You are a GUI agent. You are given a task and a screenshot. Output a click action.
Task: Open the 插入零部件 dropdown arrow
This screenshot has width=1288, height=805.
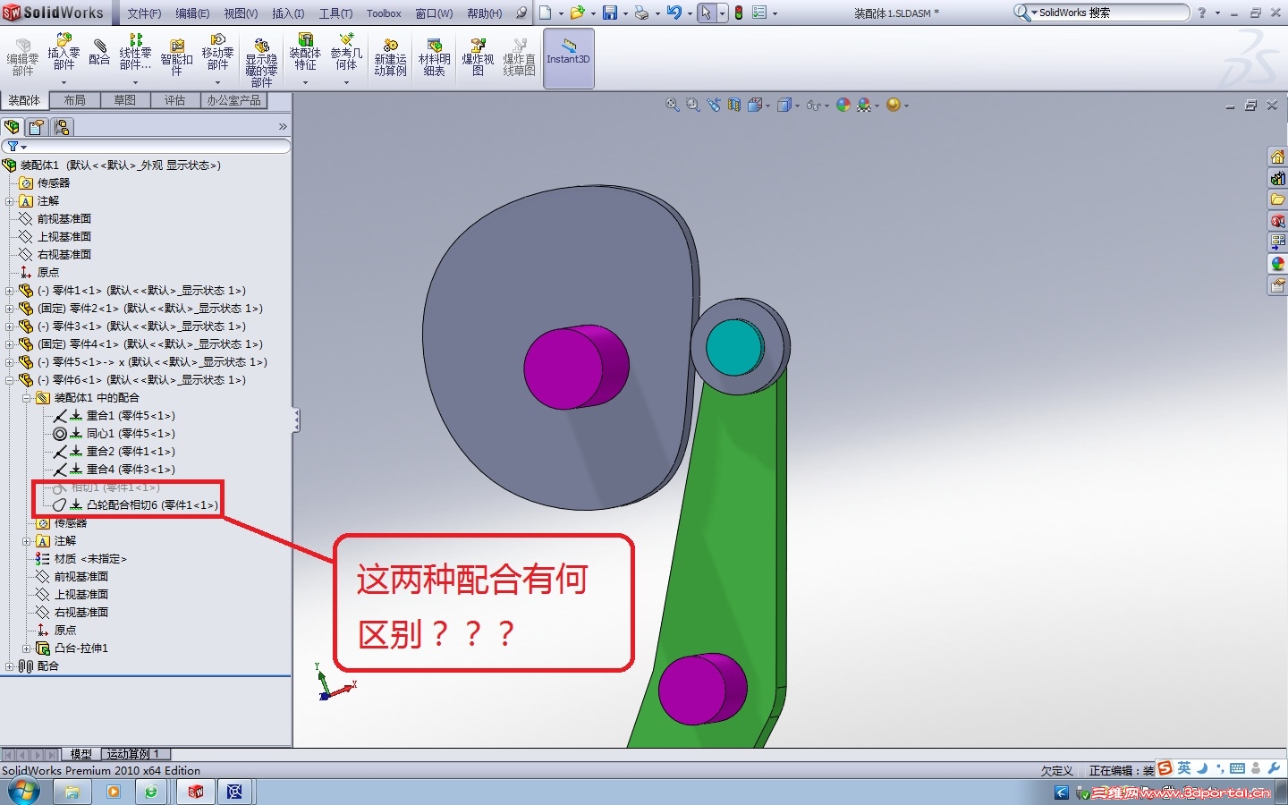tap(64, 82)
